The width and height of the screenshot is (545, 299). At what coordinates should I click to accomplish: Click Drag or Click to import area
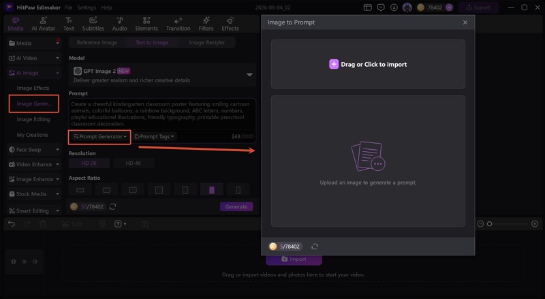pos(368,64)
